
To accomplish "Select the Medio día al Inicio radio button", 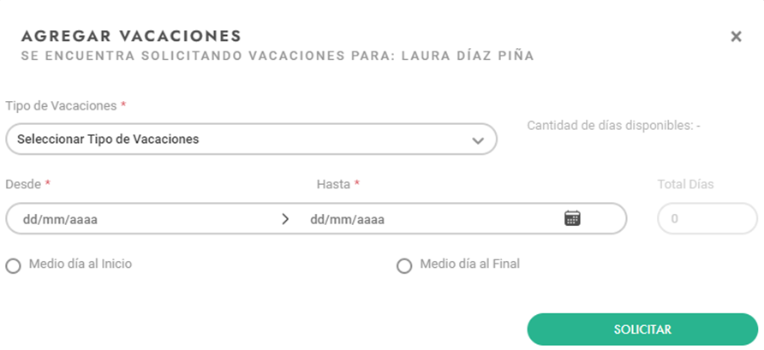I will click(x=13, y=266).
